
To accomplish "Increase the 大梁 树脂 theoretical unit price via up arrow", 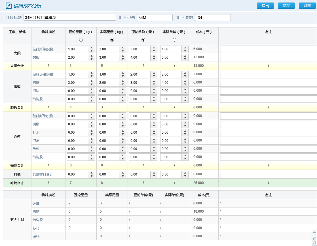I will [154, 56].
